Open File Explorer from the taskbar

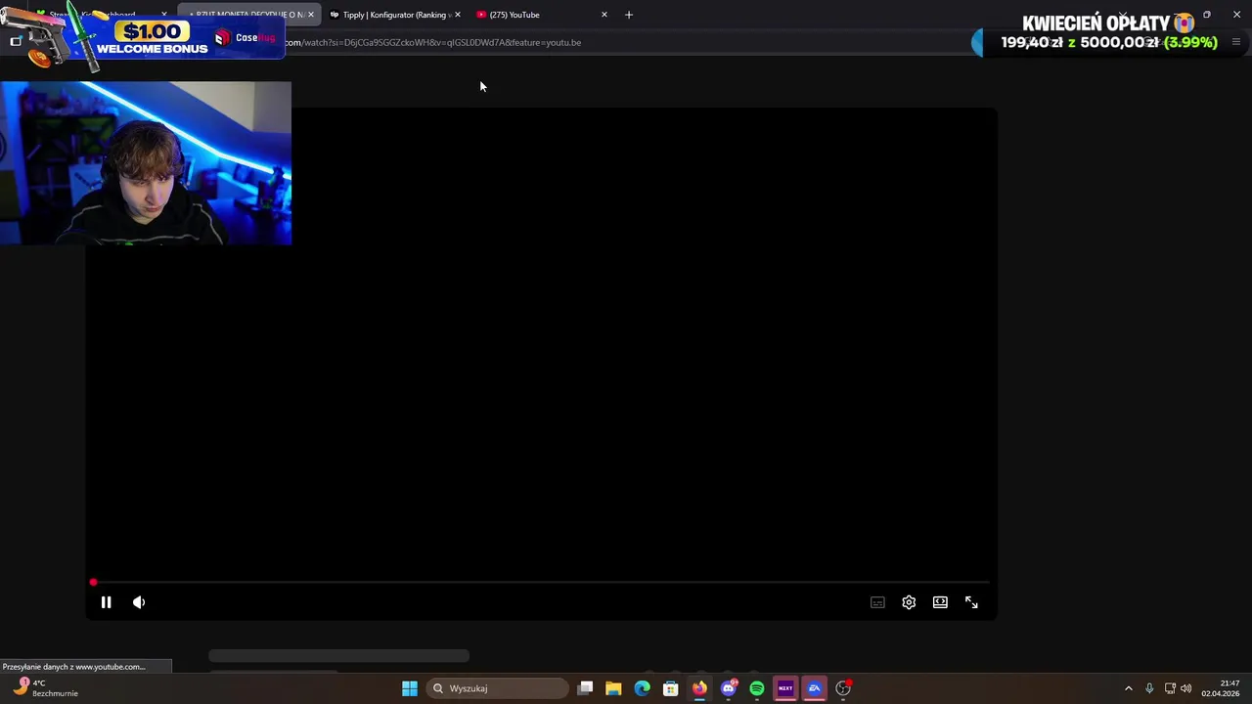pyautogui.click(x=613, y=688)
